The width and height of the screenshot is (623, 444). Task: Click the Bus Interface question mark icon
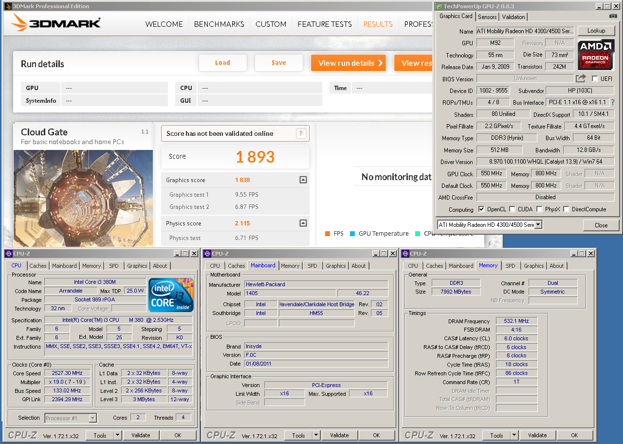[612, 103]
